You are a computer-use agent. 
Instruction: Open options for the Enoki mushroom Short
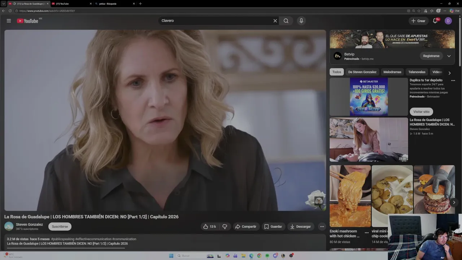[x=366, y=233]
